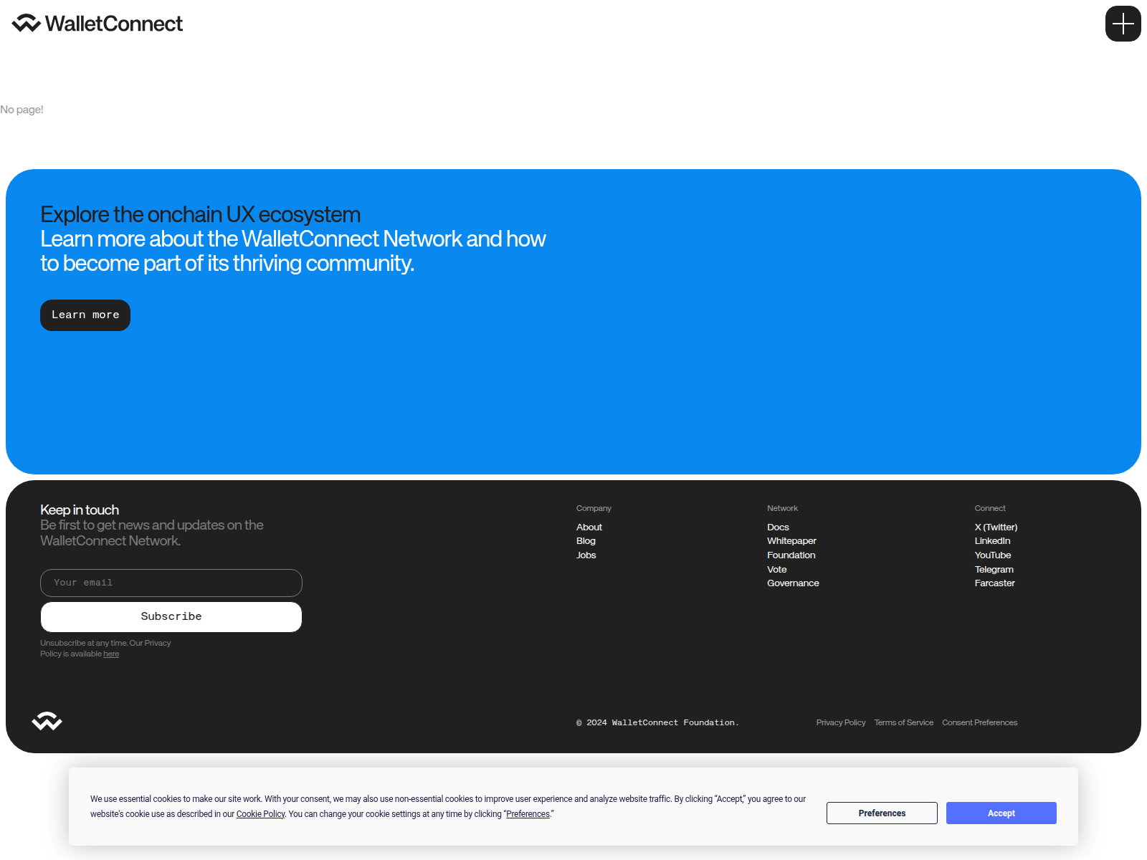Click the 'Explore the onchain UX ecosystem' heading
The width and height of the screenshot is (1147, 860).
201,214
